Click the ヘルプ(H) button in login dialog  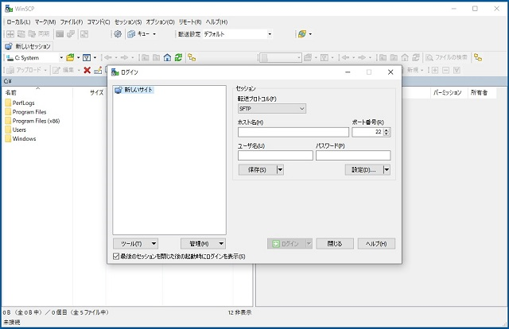[376, 243]
